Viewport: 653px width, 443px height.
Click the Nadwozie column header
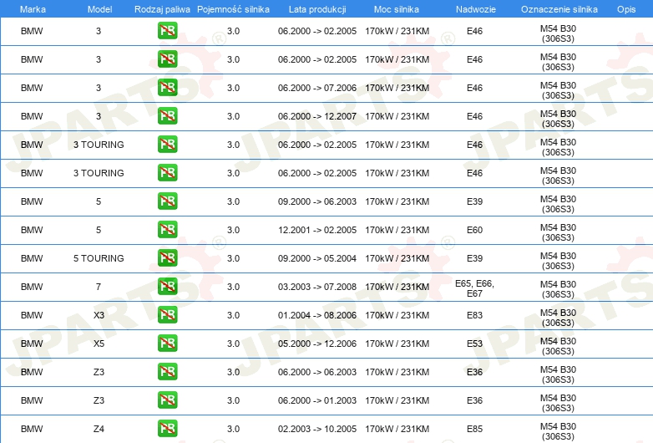[476, 9]
